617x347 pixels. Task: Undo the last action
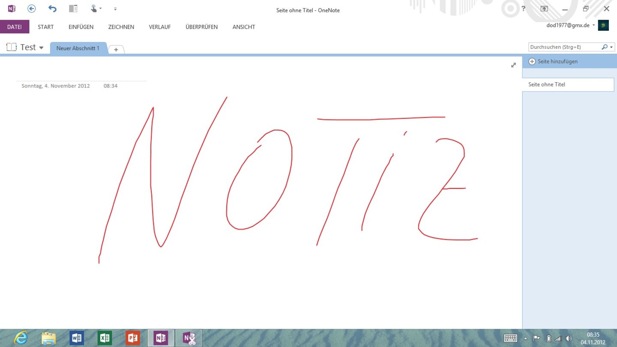tap(52, 9)
